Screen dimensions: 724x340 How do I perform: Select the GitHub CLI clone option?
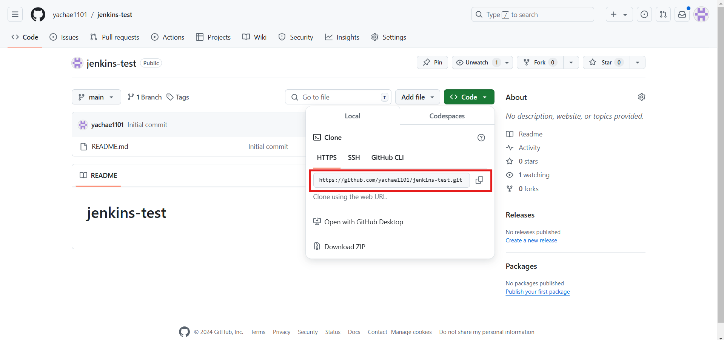[x=387, y=157]
